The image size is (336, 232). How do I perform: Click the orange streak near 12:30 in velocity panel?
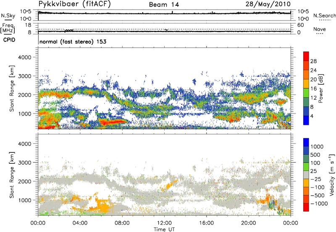169,185
